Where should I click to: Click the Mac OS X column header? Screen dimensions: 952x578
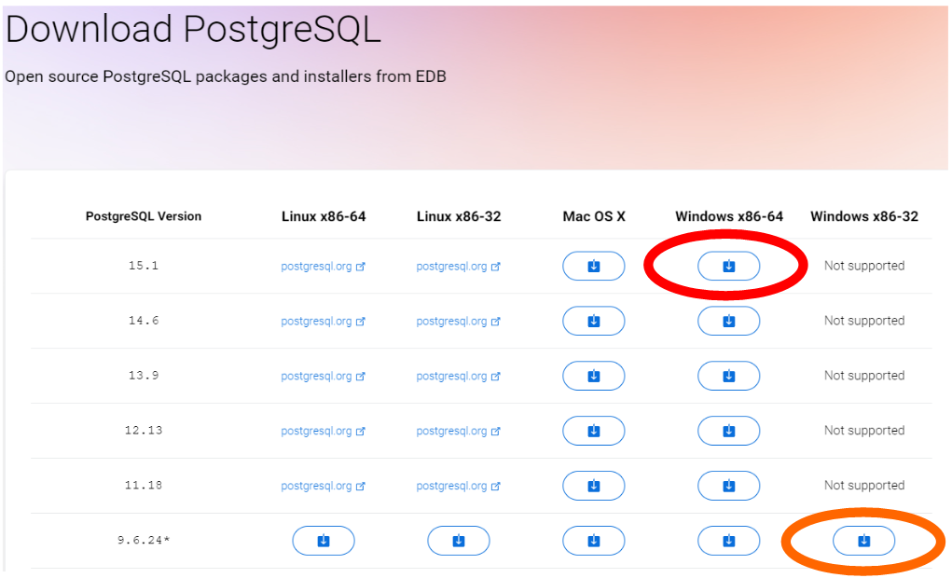click(x=594, y=216)
